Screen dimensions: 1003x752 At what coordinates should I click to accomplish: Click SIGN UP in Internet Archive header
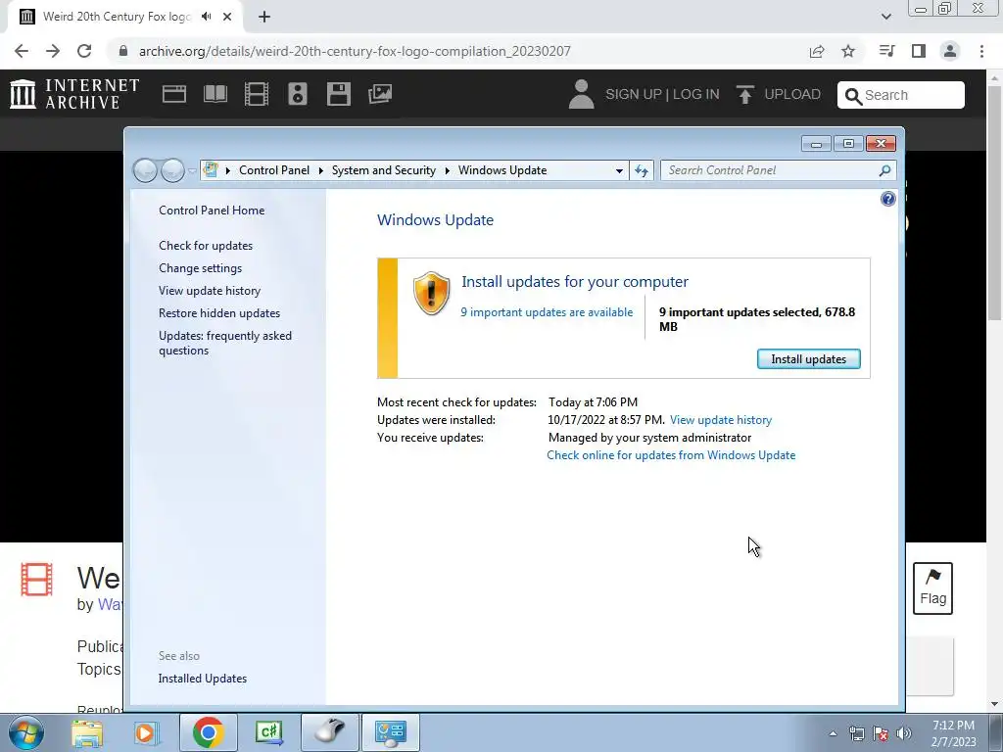634,94
